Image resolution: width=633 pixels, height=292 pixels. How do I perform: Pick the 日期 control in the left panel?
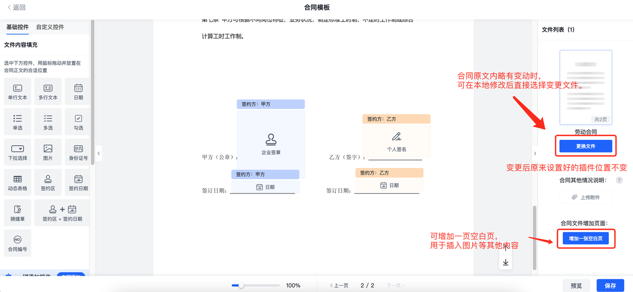click(x=78, y=91)
